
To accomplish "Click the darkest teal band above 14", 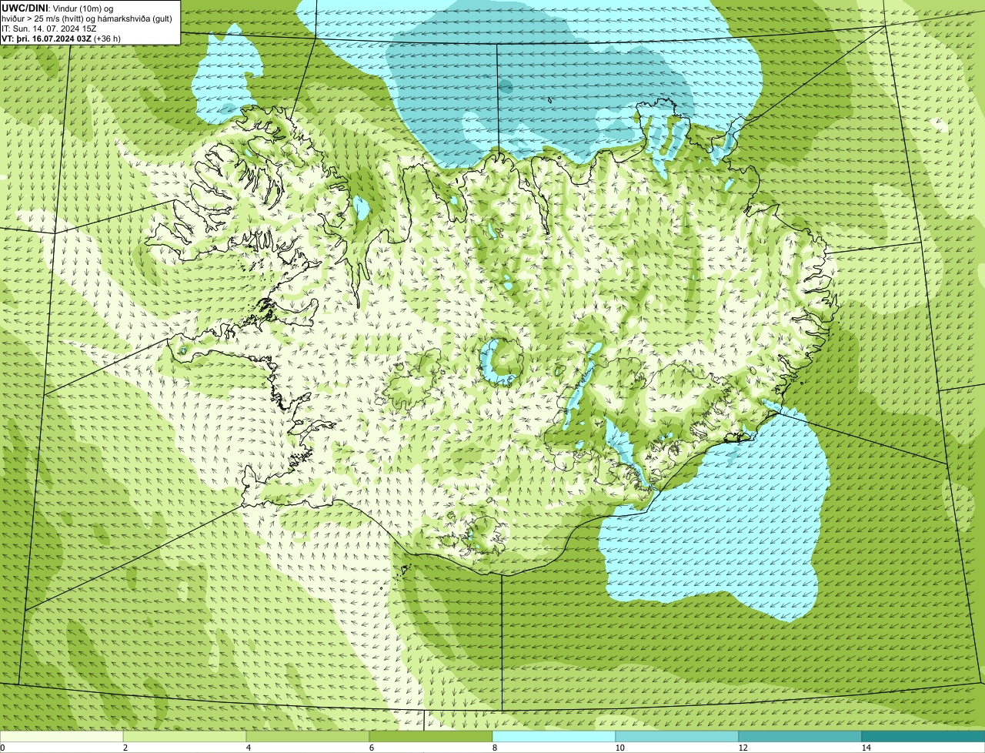I will 923,736.
